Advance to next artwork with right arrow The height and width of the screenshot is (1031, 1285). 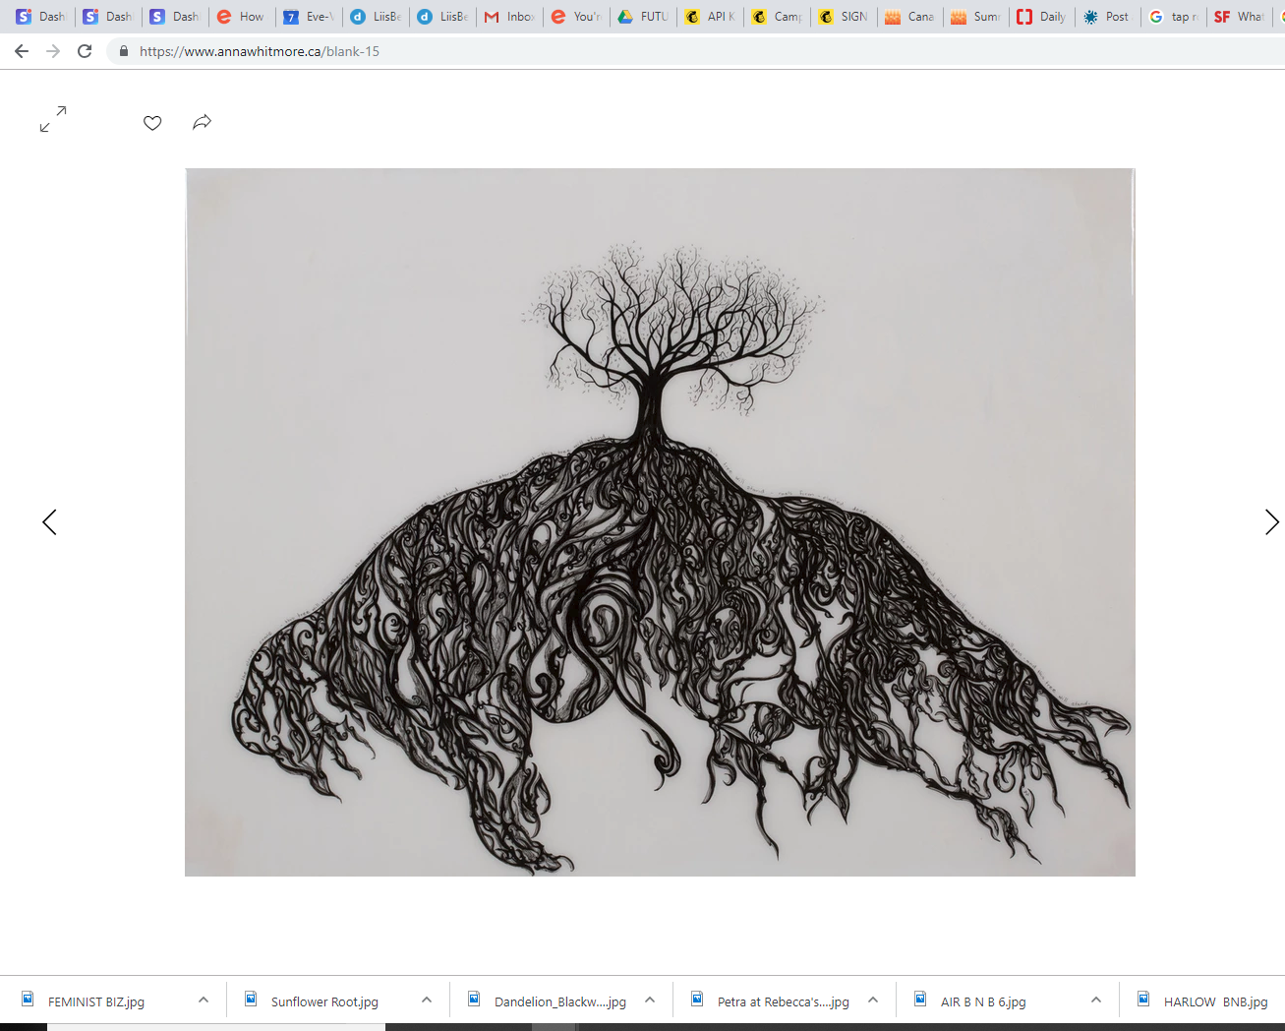1270,522
